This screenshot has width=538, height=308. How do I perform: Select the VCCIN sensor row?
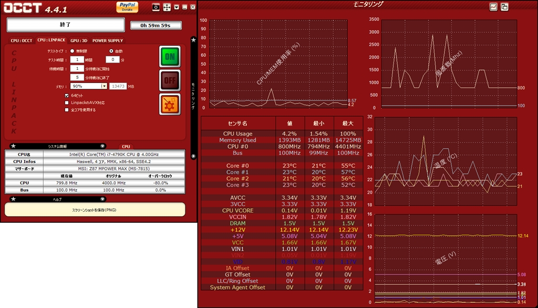[282, 217]
